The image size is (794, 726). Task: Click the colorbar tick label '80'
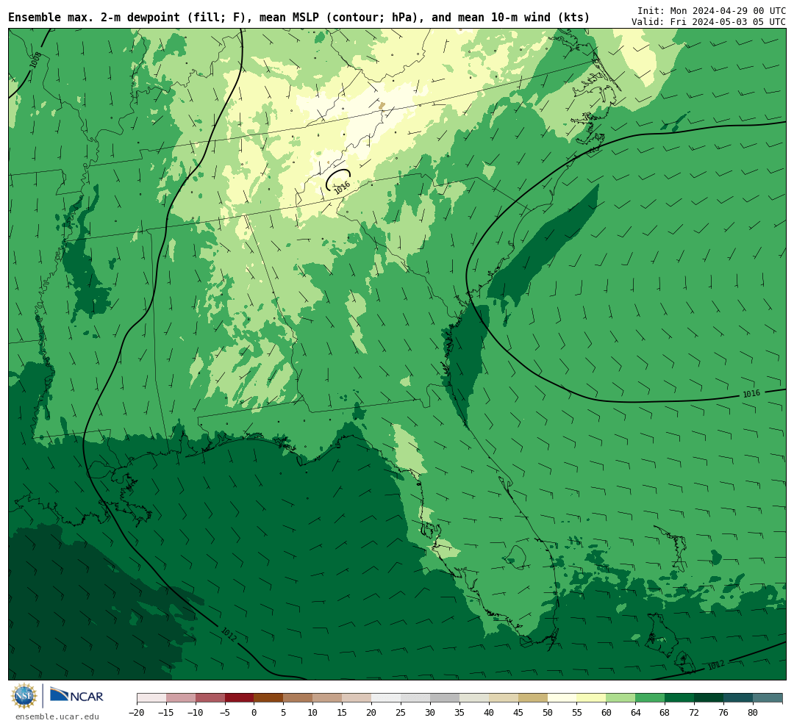[x=754, y=713]
